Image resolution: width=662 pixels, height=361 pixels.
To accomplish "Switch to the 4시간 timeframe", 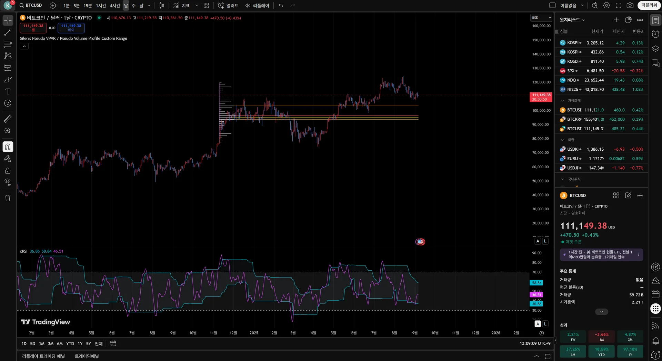I will pos(115,6).
